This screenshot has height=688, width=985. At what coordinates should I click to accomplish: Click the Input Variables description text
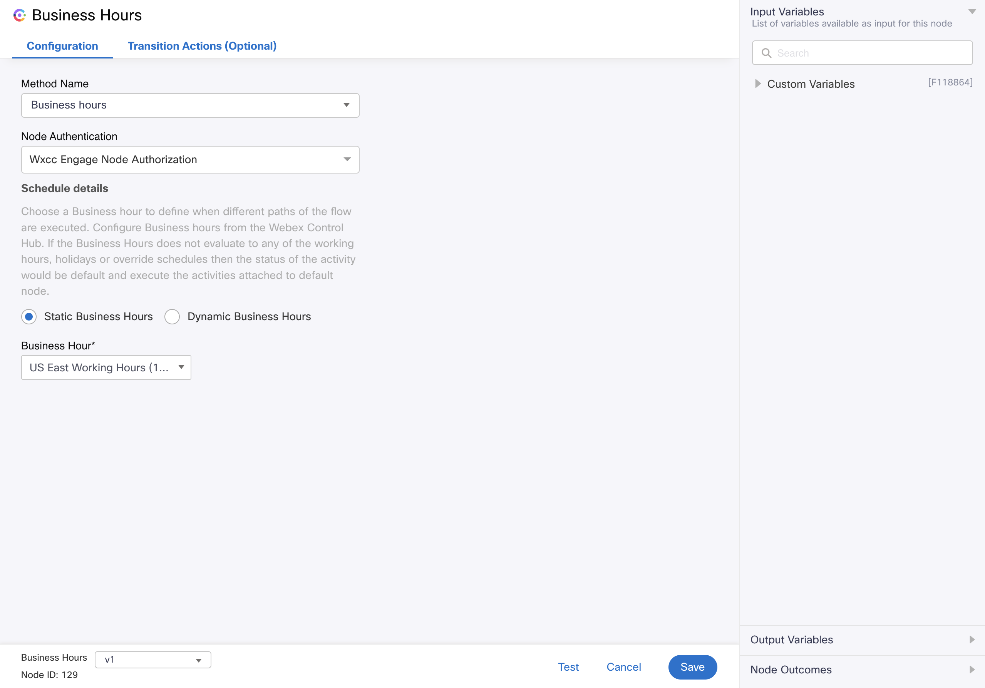852,23
